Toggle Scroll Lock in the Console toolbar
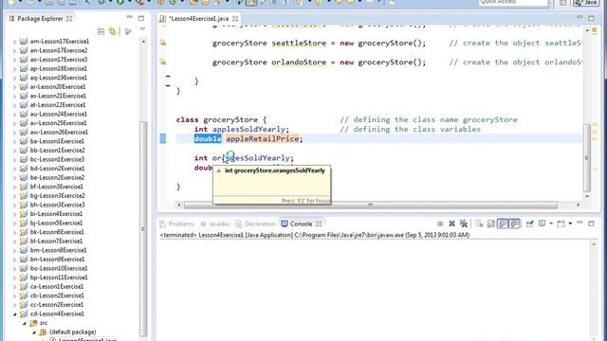Viewport: 607px width, 341px height. pos(490,224)
